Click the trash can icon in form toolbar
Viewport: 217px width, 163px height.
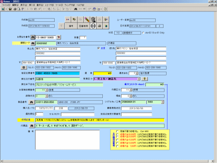coord(93,19)
